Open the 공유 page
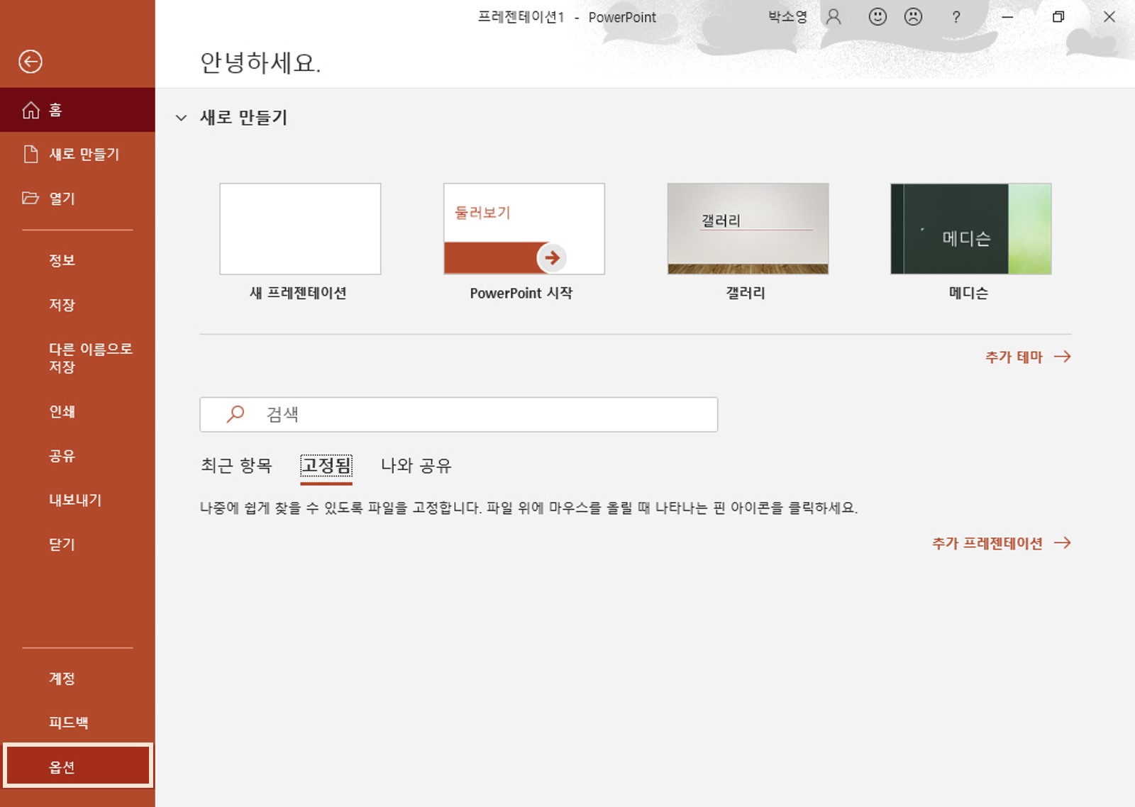 click(77, 456)
